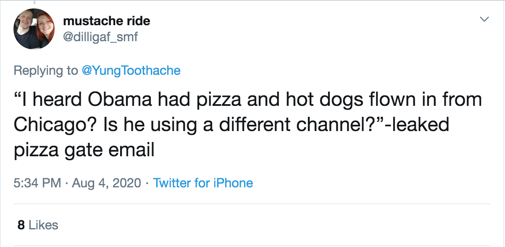
Task: Click the 5:34 PM timestamp
Action: coord(38,183)
